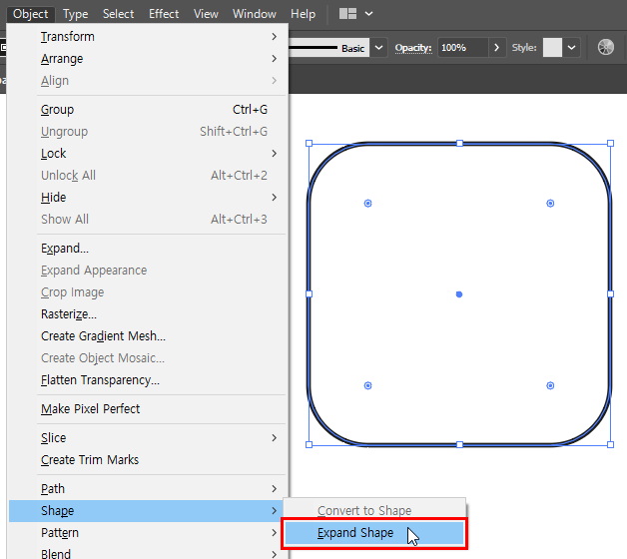Click the Opacity percentage field
Image resolution: width=627 pixels, height=559 pixels.
point(461,48)
